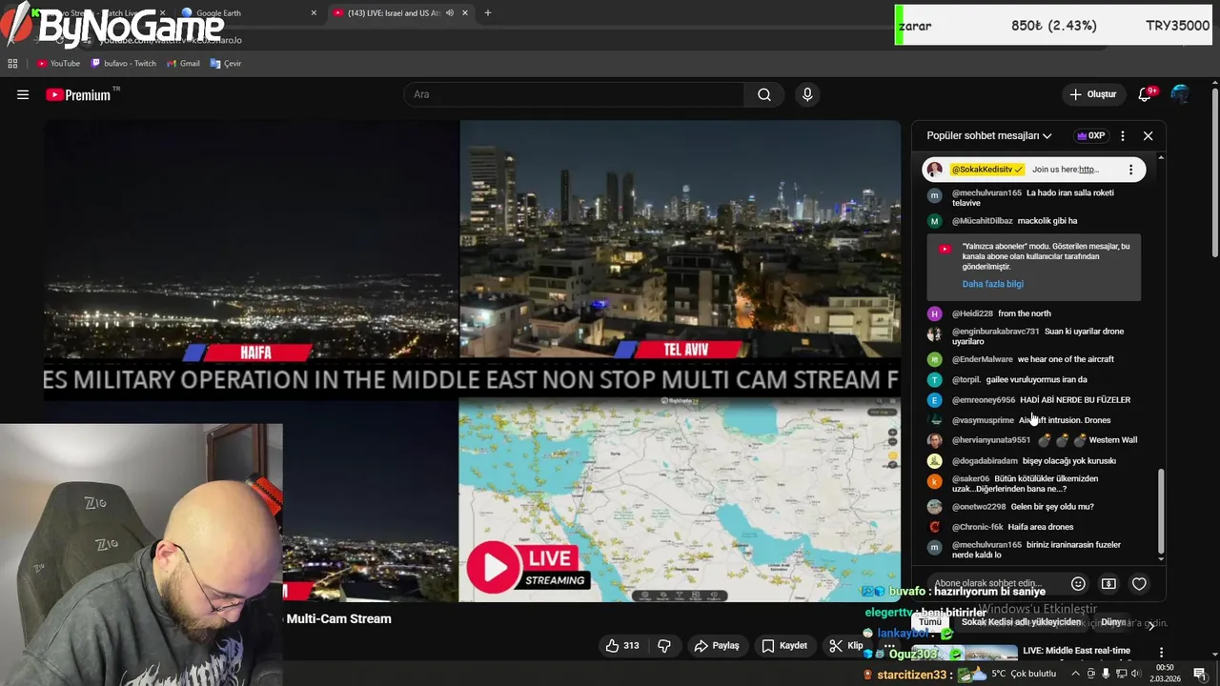Viewport: 1220px width, 686px height.
Task: Select the Tümü filter chip
Action: click(x=930, y=622)
